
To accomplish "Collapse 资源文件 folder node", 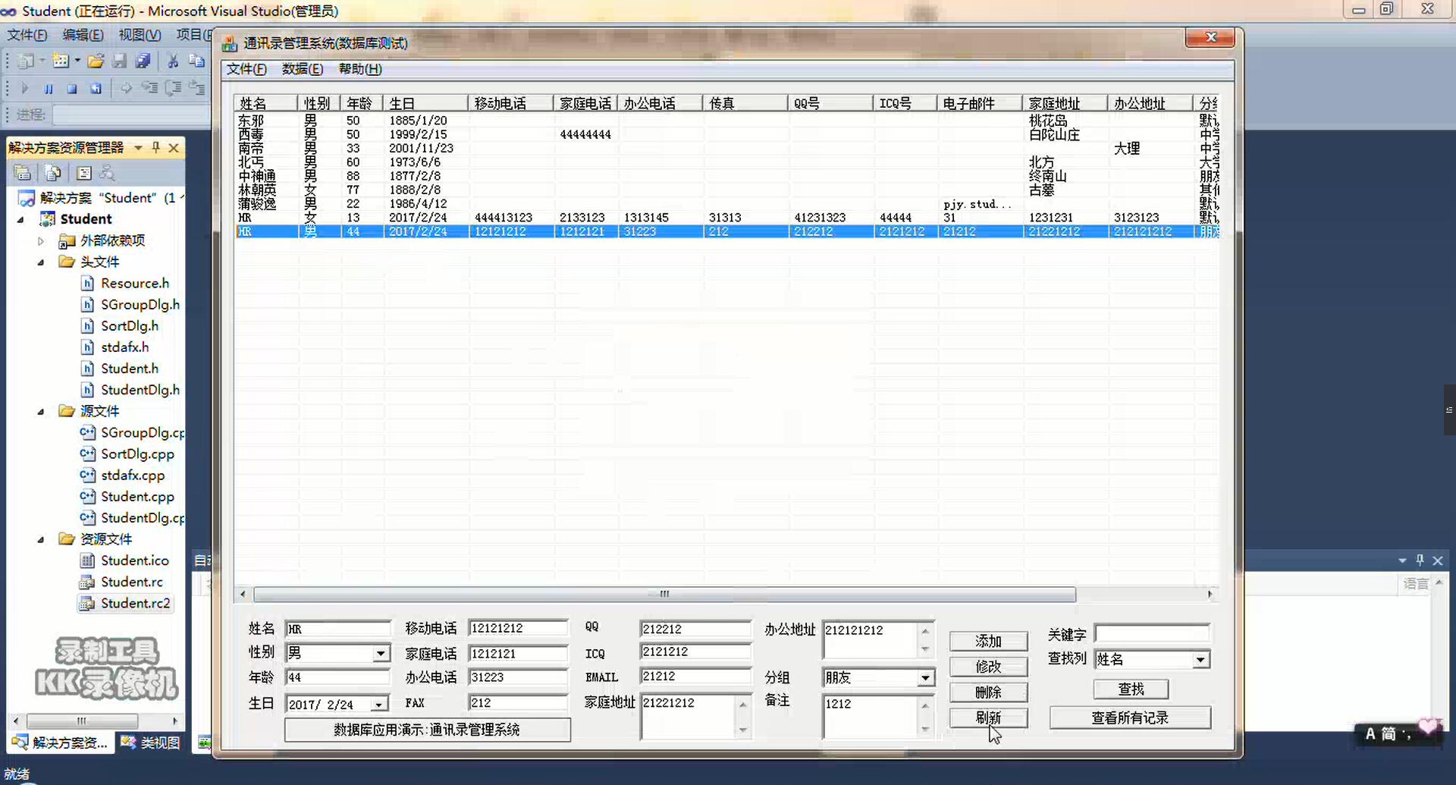I will point(41,539).
